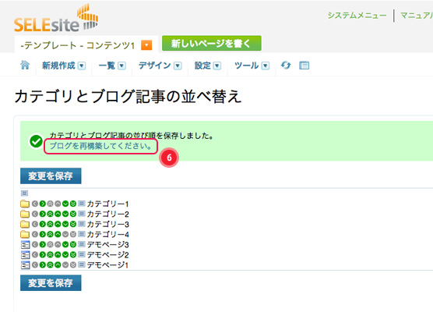
Task: Click the rebuild (circular arrows) toolbar icon
Action: pyautogui.click(x=286, y=66)
